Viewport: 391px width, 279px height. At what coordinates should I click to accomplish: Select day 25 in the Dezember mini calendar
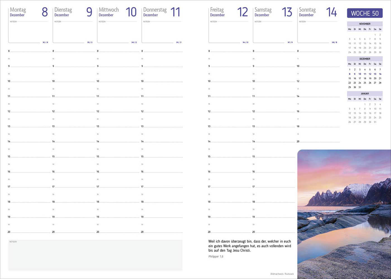tap(365, 83)
